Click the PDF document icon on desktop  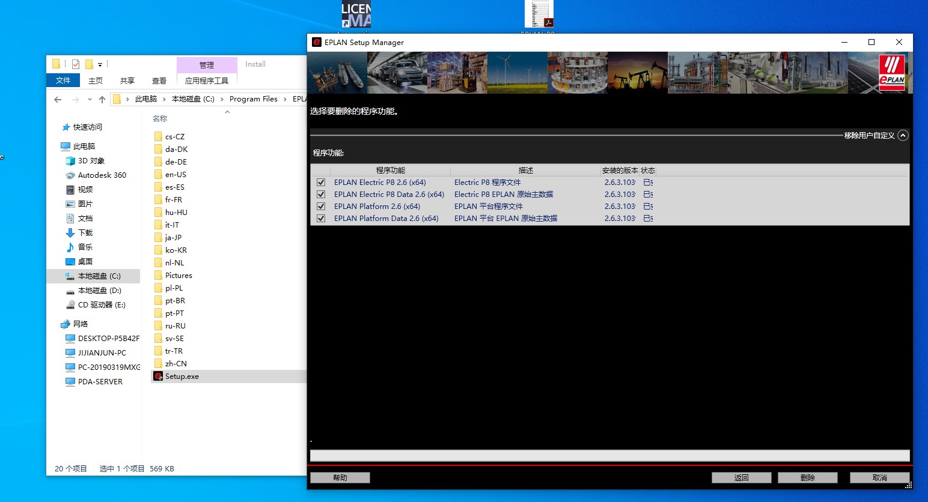pyautogui.click(x=539, y=14)
